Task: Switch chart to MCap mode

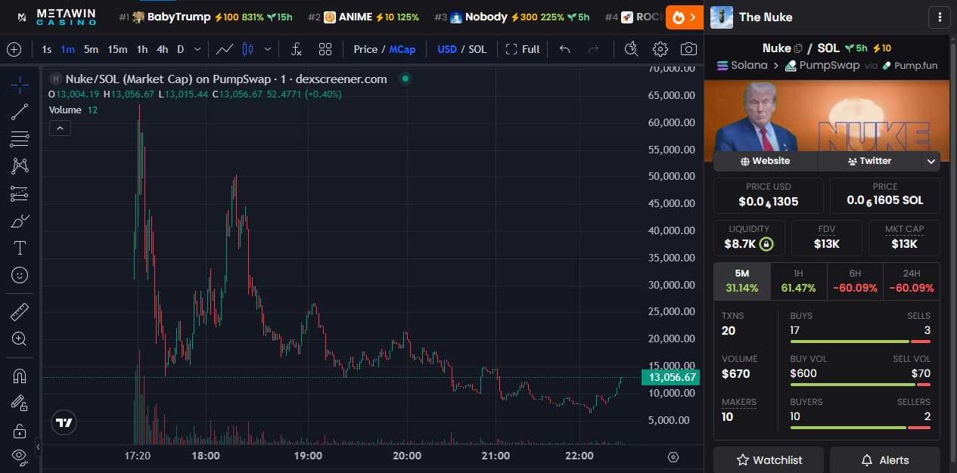Action: click(402, 49)
